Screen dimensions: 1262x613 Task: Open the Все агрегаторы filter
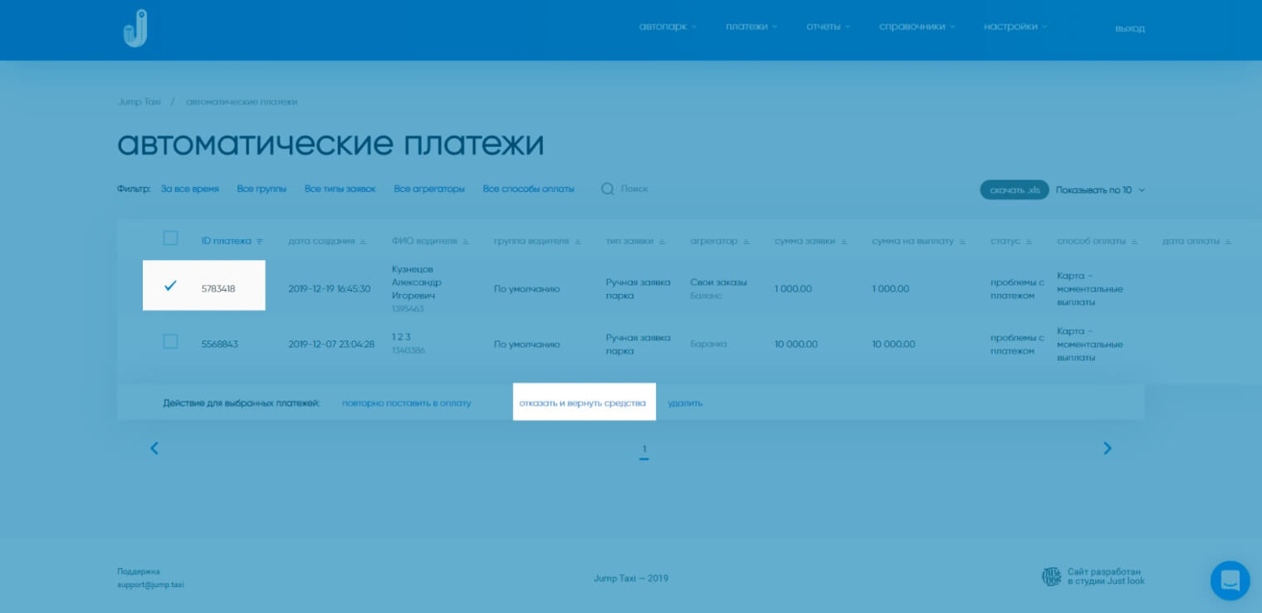click(x=429, y=189)
